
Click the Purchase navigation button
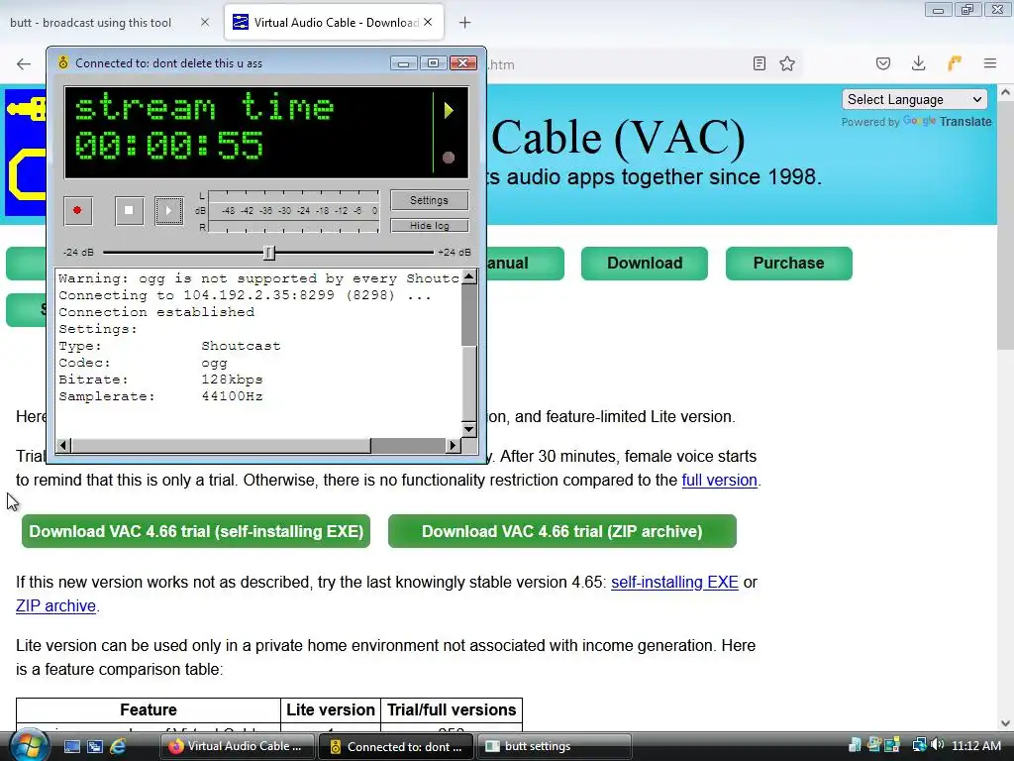pos(789,264)
